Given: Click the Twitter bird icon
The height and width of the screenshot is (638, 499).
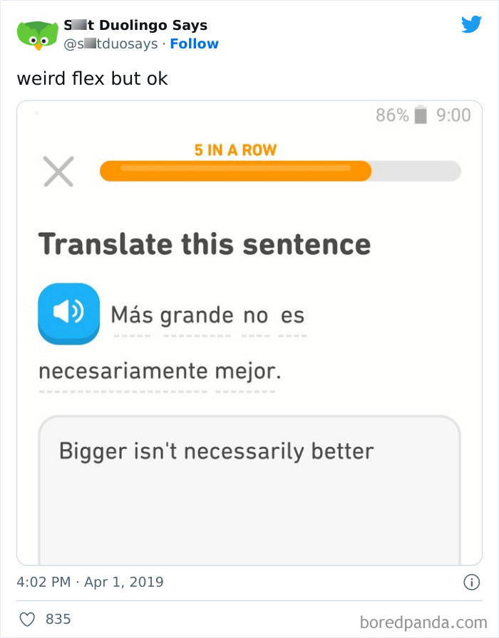Looking at the screenshot, I should coord(472,23).
